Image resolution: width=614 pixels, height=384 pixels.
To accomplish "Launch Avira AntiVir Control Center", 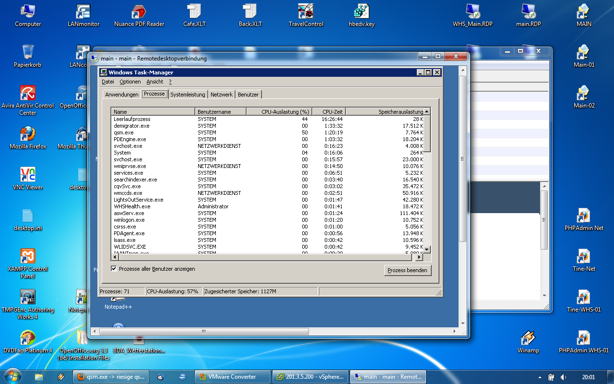I will 28,100.
